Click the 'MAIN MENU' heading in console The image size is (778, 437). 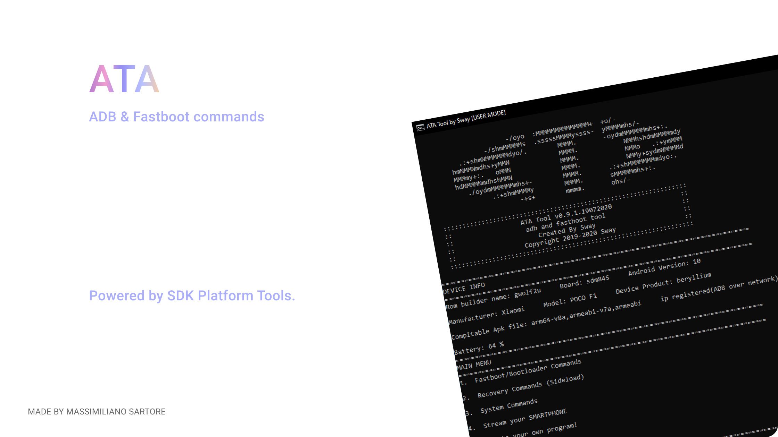click(x=474, y=365)
